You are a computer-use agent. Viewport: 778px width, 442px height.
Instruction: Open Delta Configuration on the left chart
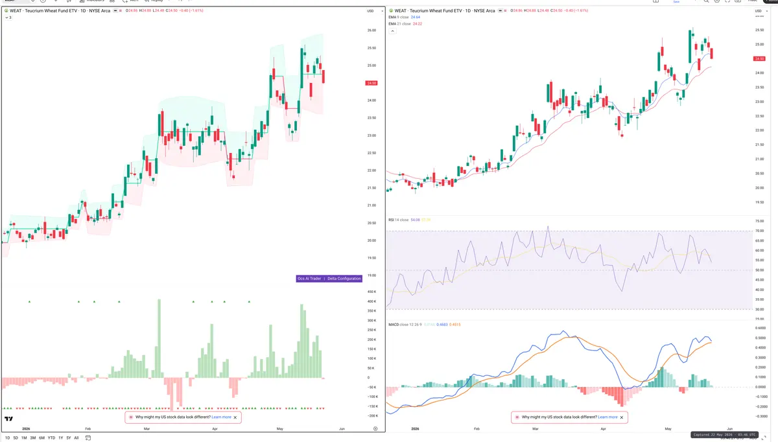tap(344, 279)
